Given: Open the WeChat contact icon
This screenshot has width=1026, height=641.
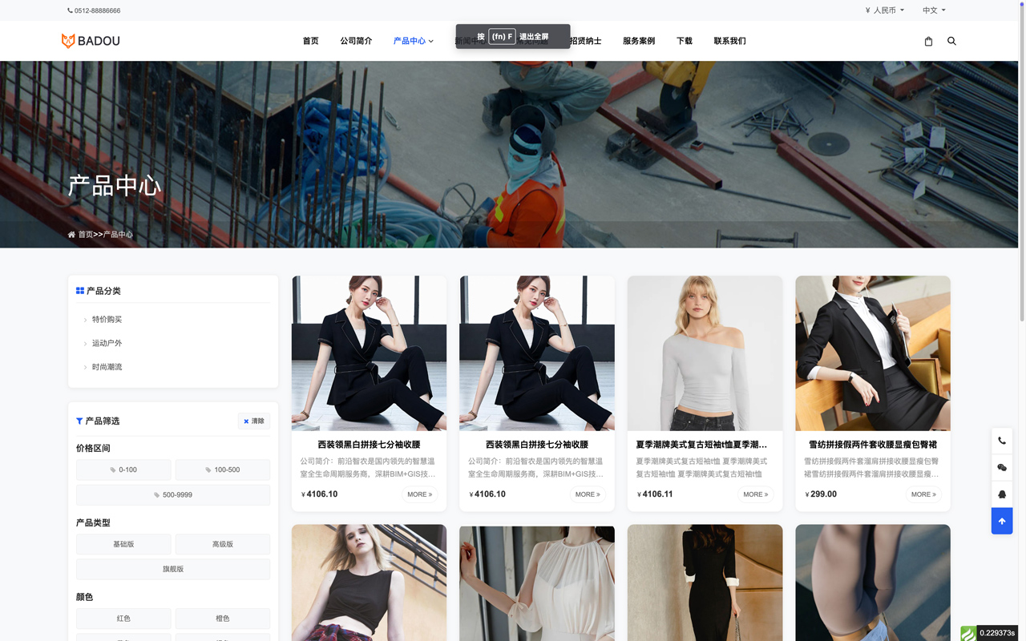Looking at the screenshot, I should 1001,467.
